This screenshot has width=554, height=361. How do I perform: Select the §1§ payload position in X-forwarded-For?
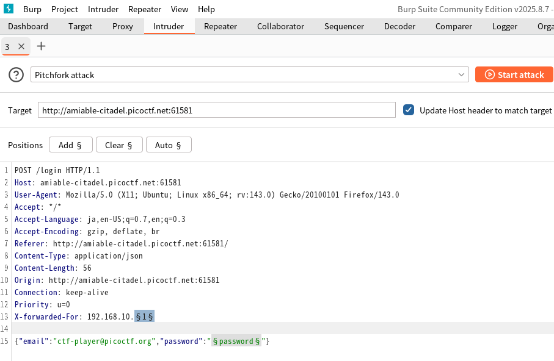tap(144, 316)
